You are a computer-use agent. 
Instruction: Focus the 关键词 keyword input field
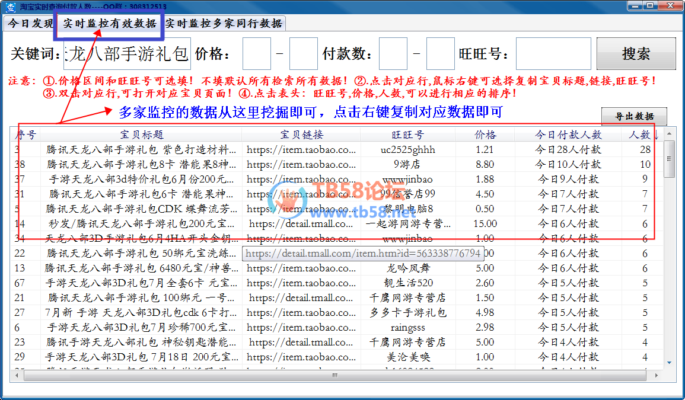point(127,54)
